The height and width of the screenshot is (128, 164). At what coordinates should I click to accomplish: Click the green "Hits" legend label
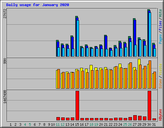(160, 13)
